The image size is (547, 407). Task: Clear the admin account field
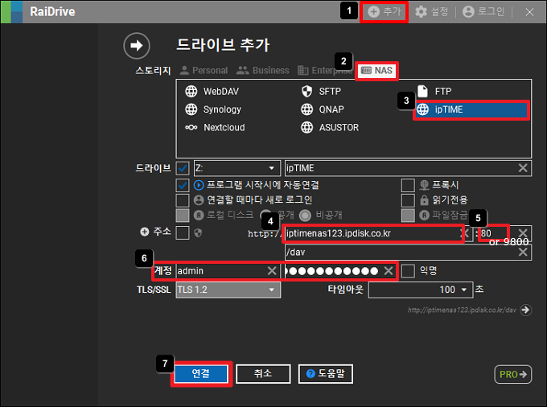272,270
